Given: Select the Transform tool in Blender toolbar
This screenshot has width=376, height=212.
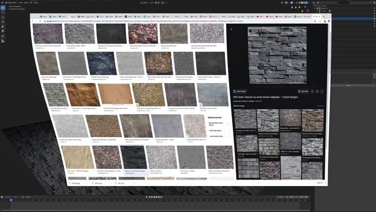Looking at the screenshot, I should point(3,31).
